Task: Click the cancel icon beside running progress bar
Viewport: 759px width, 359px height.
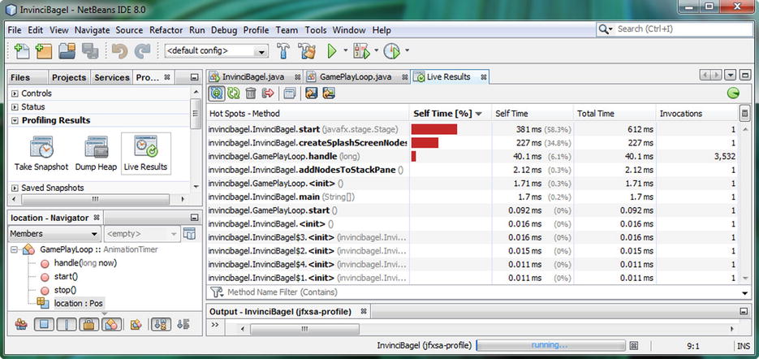Action: click(634, 345)
